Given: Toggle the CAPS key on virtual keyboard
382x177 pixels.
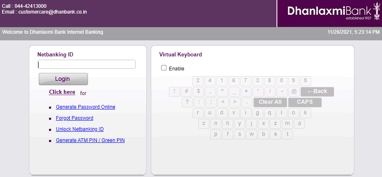Looking at the screenshot, I should point(305,102).
